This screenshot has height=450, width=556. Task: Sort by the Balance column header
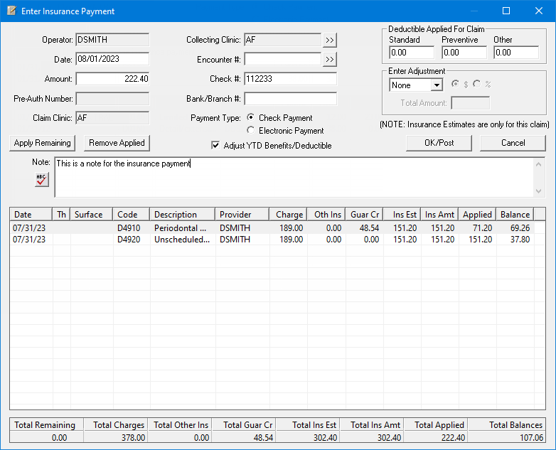coord(515,215)
